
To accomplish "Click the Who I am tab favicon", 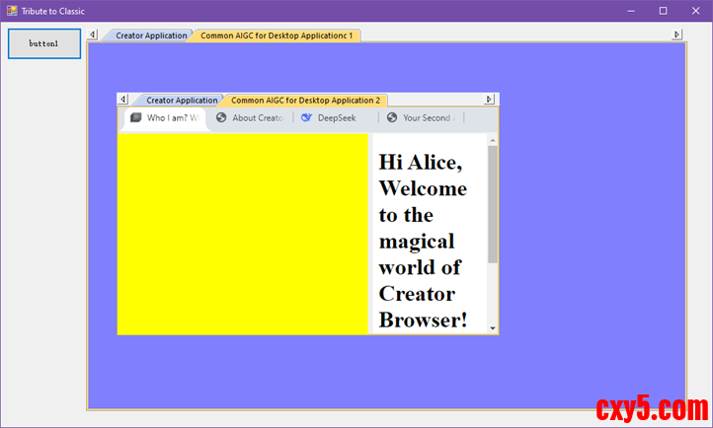I will click(136, 117).
